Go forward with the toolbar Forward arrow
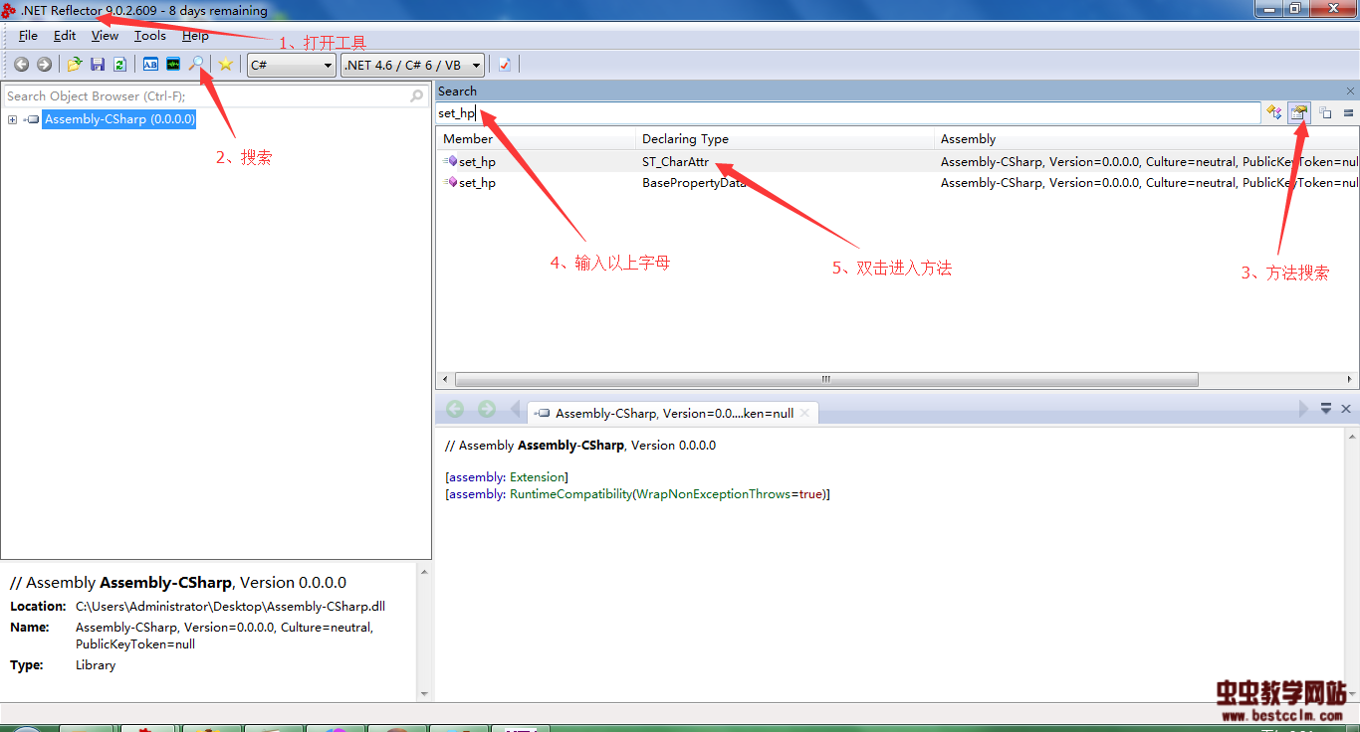This screenshot has height=732, width=1360. tap(44, 65)
